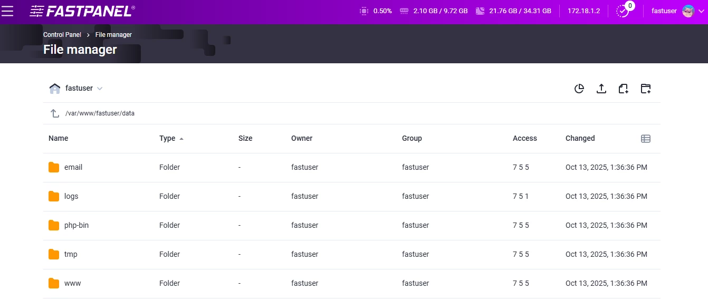Screen dimensions: 708x299
Task: Click the 21.76 GB / 34.31 GB disk value
Action: pos(520,11)
